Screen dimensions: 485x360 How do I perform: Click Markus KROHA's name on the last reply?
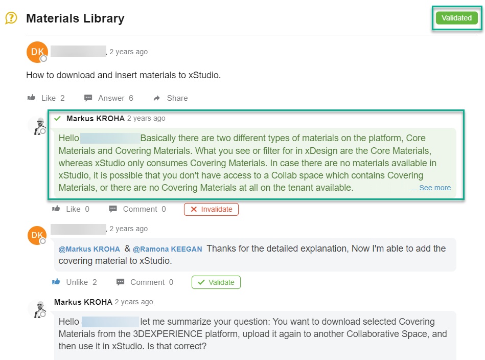83,302
